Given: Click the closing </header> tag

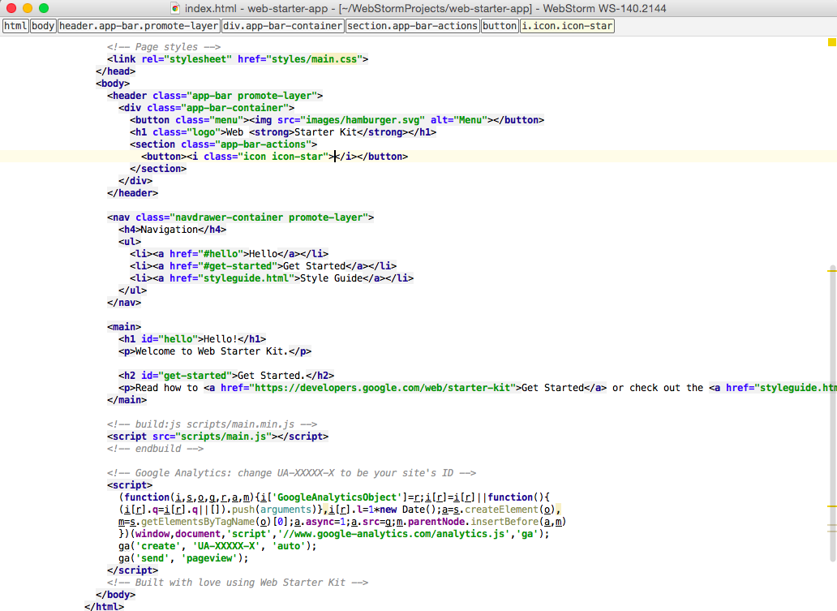Looking at the screenshot, I should click(x=133, y=193).
